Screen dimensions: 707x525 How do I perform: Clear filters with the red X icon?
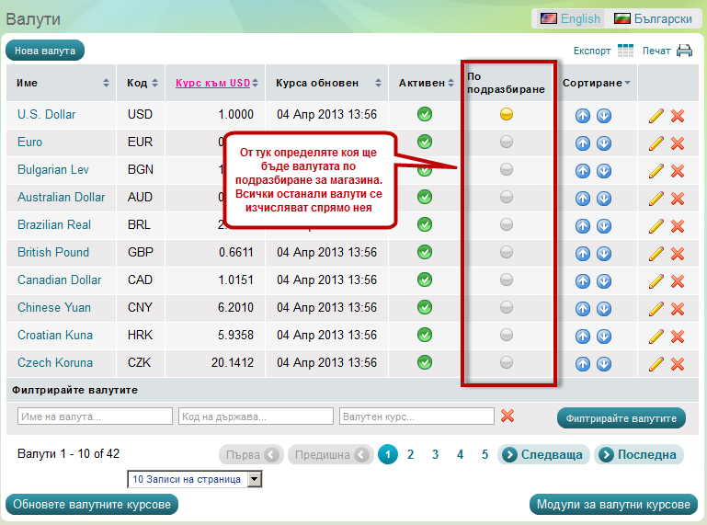(x=507, y=417)
